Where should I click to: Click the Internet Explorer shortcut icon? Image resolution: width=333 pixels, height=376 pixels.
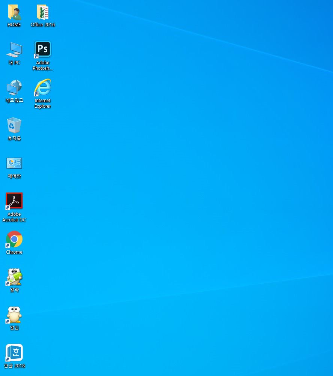43,87
